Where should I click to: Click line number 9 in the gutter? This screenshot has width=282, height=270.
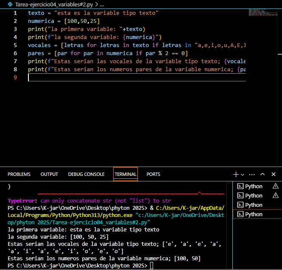pyautogui.click(x=15, y=77)
